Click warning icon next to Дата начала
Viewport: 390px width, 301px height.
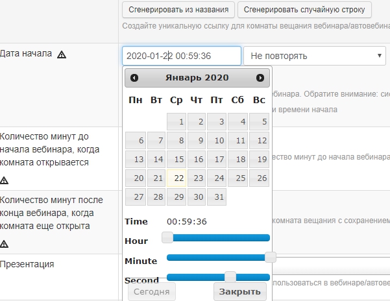click(62, 54)
